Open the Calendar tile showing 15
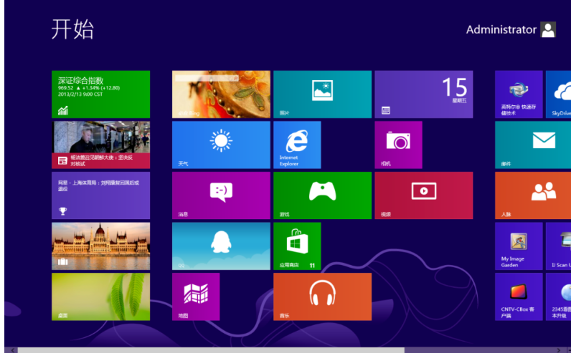The height and width of the screenshot is (353, 571). pyautogui.click(x=424, y=94)
